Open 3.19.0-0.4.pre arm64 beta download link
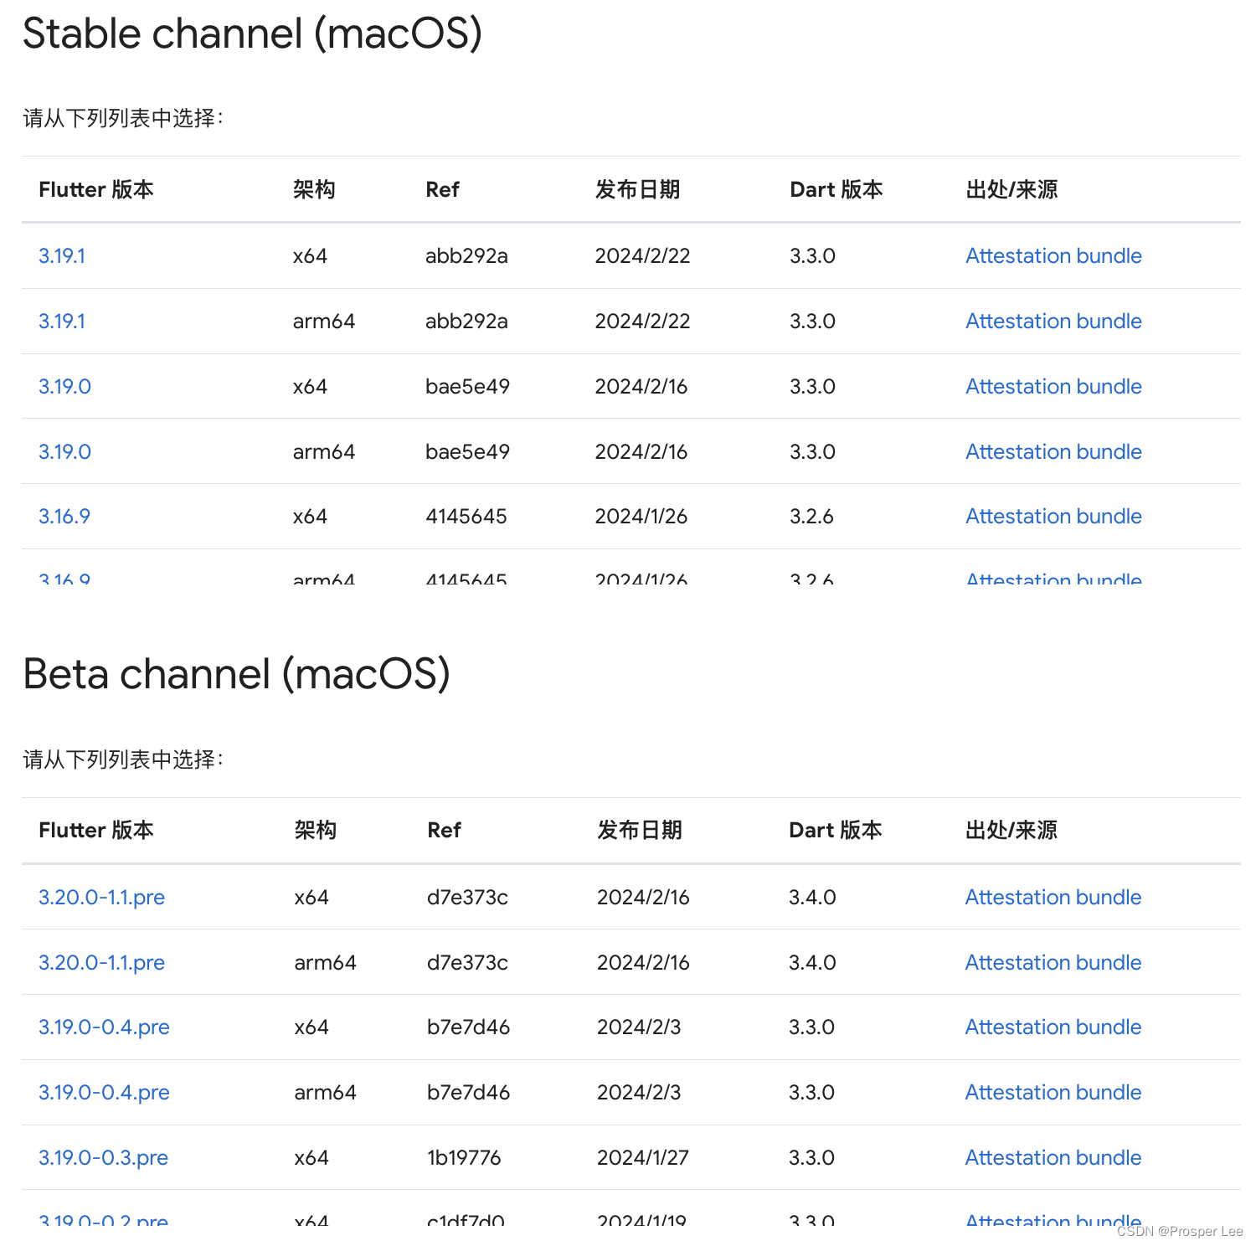This screenshot has height=1246, width=1256. 104,1093
